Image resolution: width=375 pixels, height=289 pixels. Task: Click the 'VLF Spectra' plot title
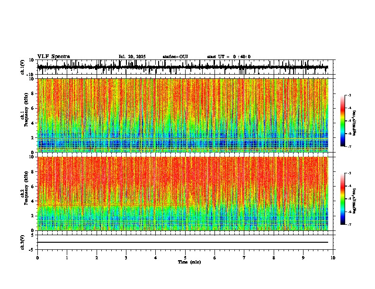54,57
